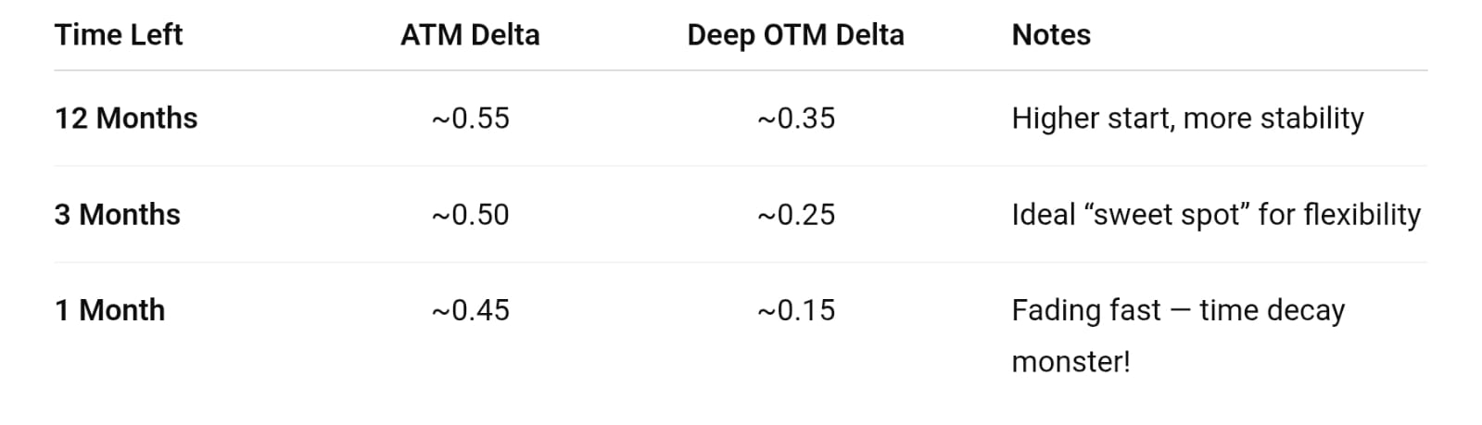1482x425 pixels.
Task: Select the 1 Month row label
Action: point(110,310)
